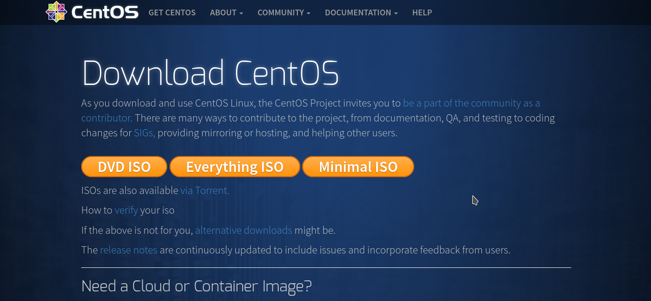
Task: Visit the 'alternative downloads' link
Action: (x=244, y=230)
